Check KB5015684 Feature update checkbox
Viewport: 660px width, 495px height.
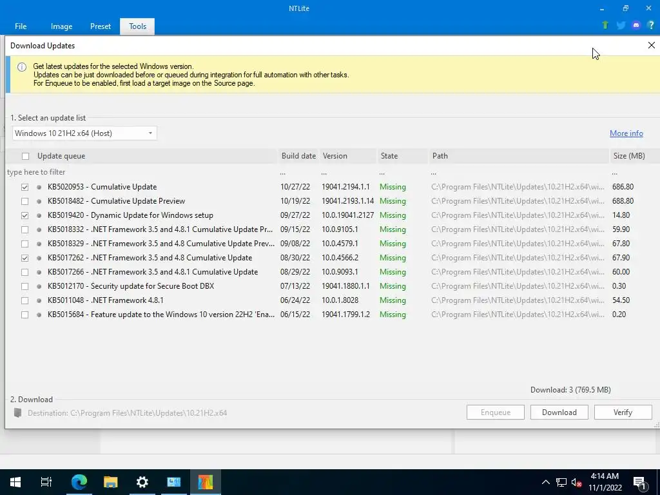[25, 315]
